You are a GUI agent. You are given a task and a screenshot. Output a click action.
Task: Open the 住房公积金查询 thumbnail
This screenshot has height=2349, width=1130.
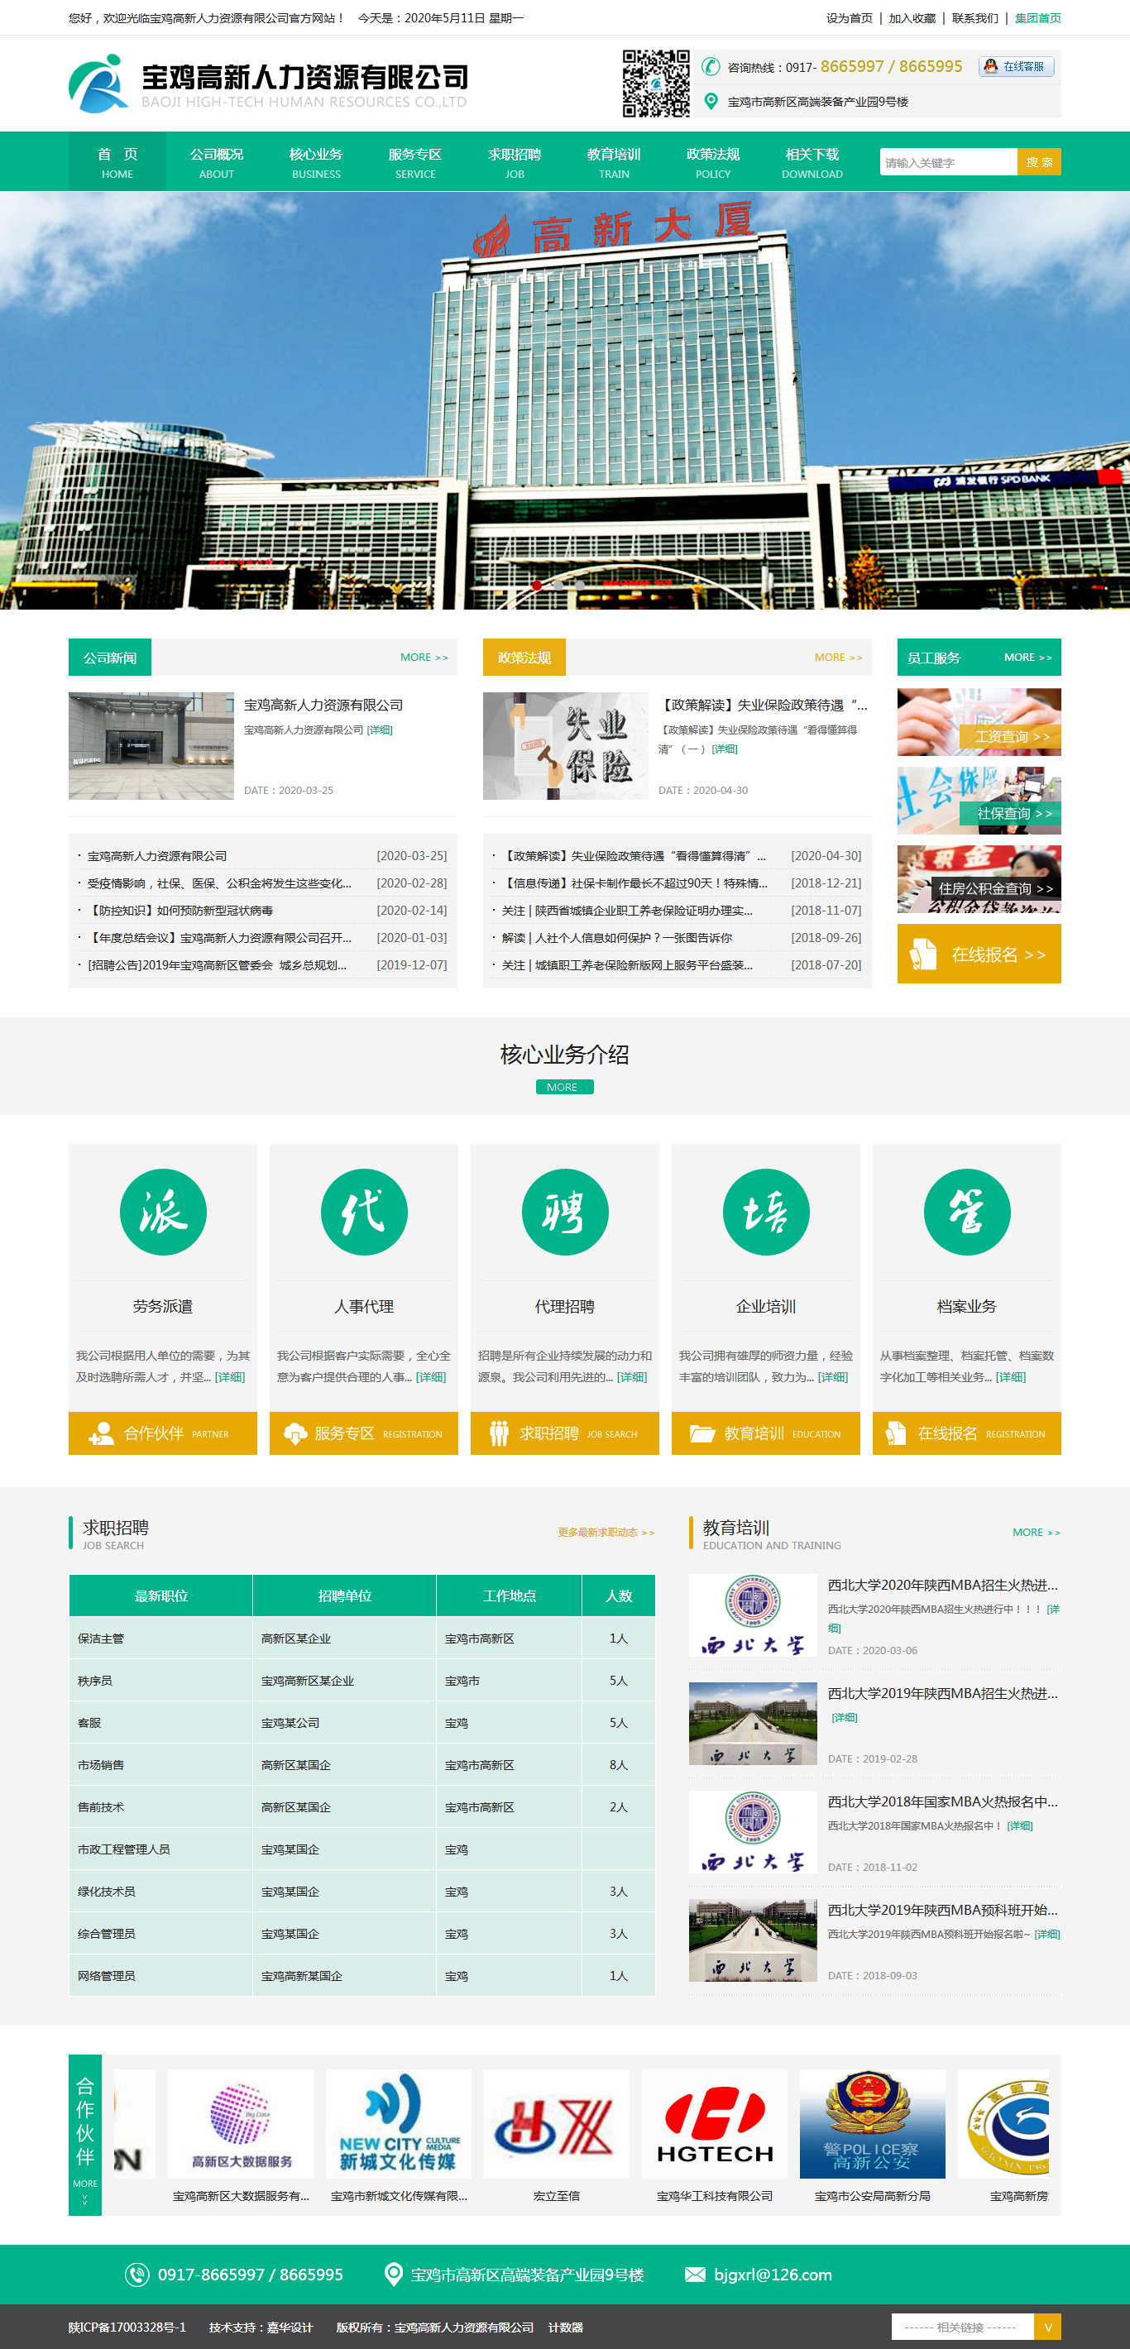tap(979, 879)
